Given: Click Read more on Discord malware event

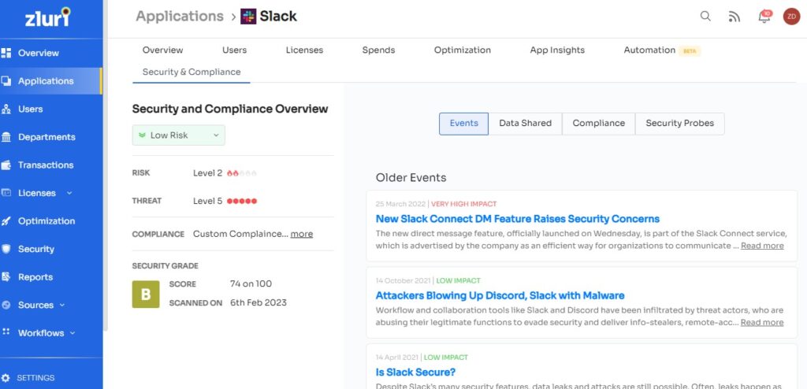Looking at the screenshot, I should tap(762, 323).
